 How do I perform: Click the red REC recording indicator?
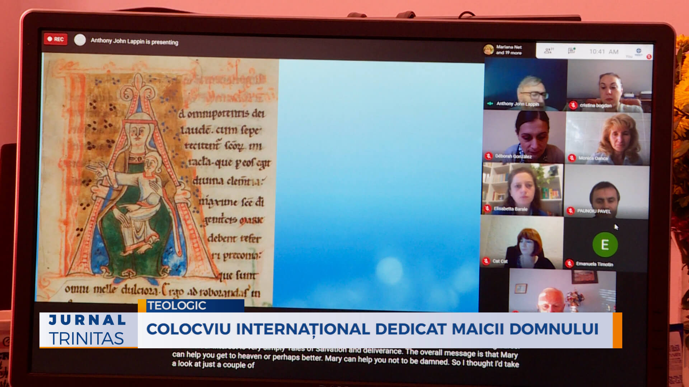pyautogui.click(x=56, y=39)
